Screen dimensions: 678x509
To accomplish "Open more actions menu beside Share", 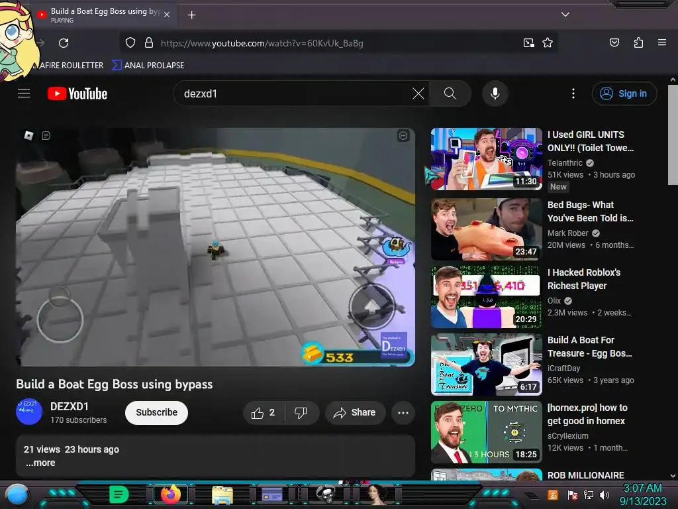I will pyautogui.click(x=403, y=413).
